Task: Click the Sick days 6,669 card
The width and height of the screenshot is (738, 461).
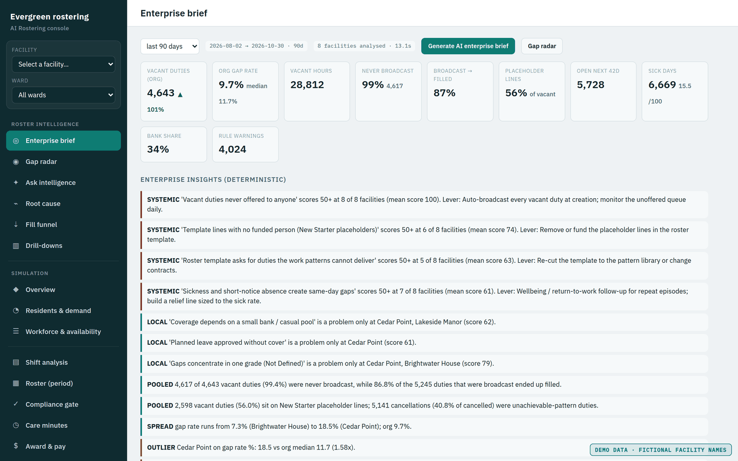Action: point(675,91)
